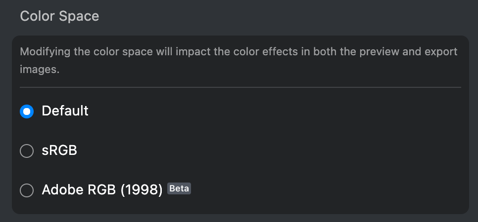
Task: Click "(1998)" in the Adobe RGB label
Action: pos(142,190)
